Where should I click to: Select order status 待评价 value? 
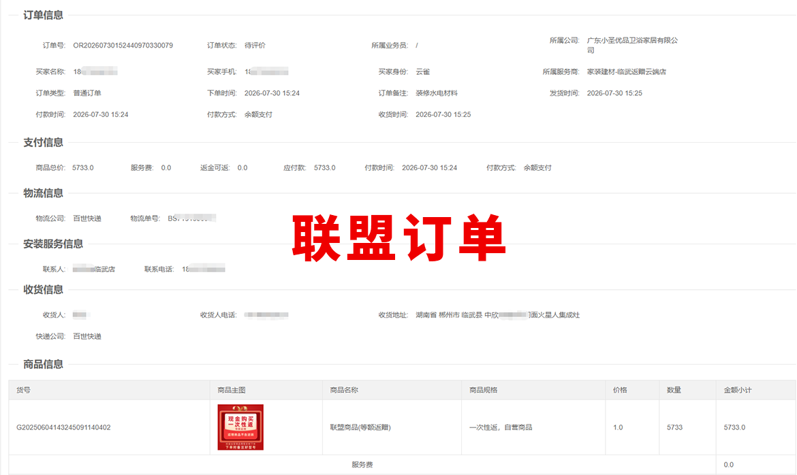[x=255, y=45]
